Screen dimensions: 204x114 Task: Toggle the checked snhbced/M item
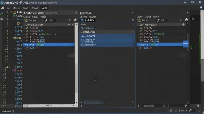[82, 28]
